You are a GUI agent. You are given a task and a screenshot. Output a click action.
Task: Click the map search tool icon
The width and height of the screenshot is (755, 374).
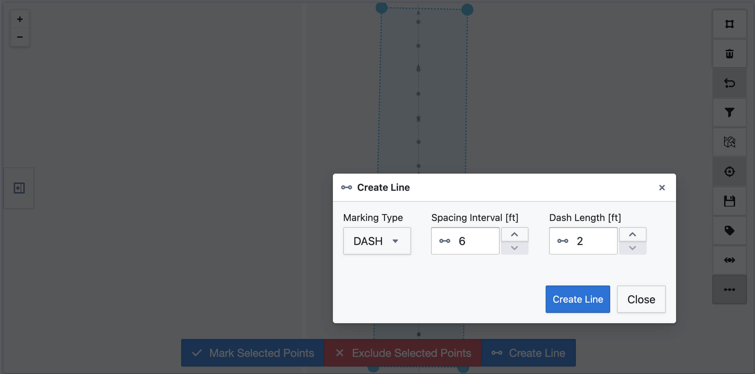tap(730, 141)
